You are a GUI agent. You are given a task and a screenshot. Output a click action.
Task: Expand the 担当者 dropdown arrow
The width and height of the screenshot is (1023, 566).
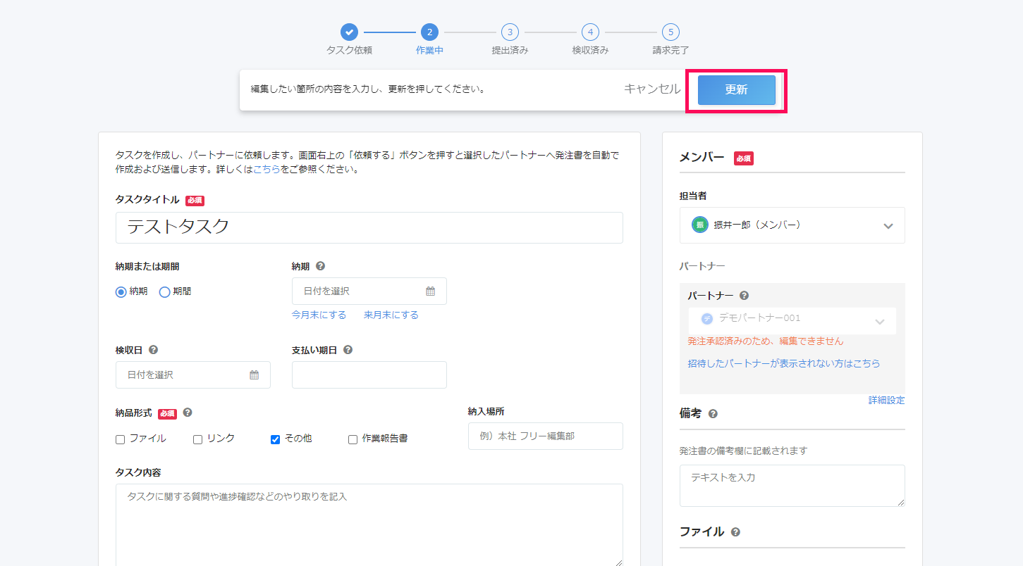click(x=888, y=226)
